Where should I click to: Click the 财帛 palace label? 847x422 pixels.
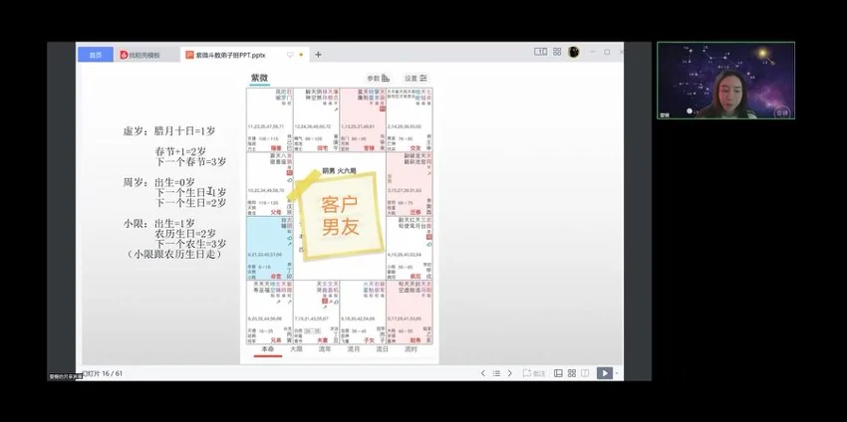416,340
